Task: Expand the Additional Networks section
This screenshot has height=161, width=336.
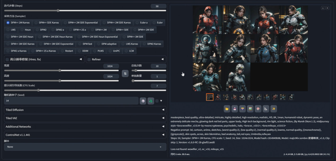Action: tap(85, 126)
